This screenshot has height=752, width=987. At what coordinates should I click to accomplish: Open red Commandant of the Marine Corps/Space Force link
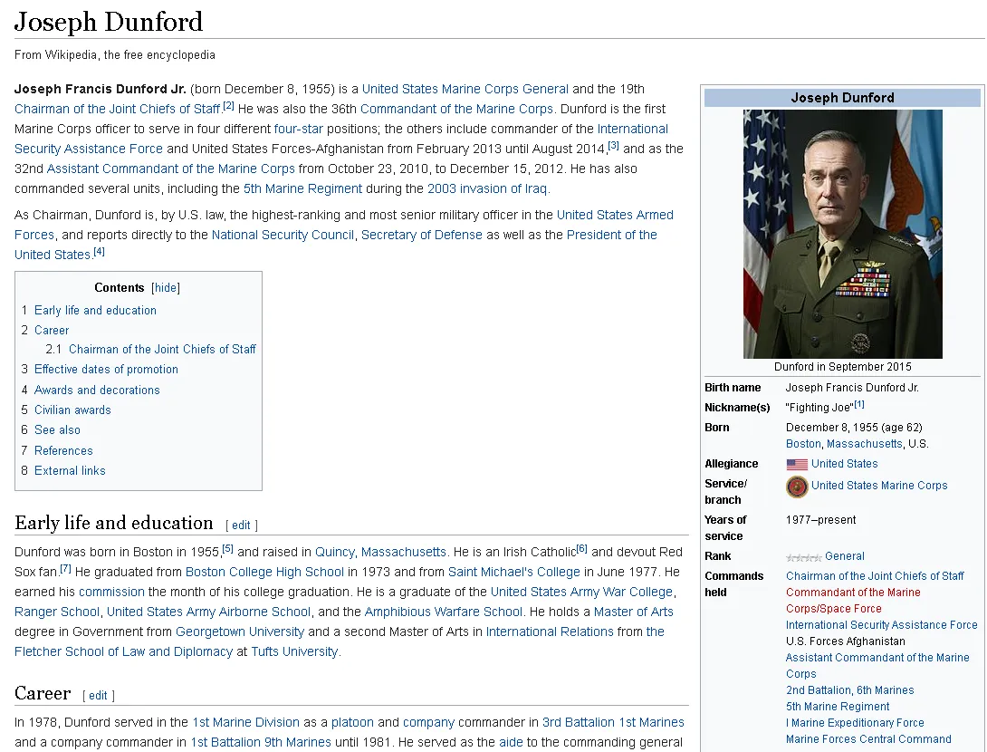click(x=853, y=601)
